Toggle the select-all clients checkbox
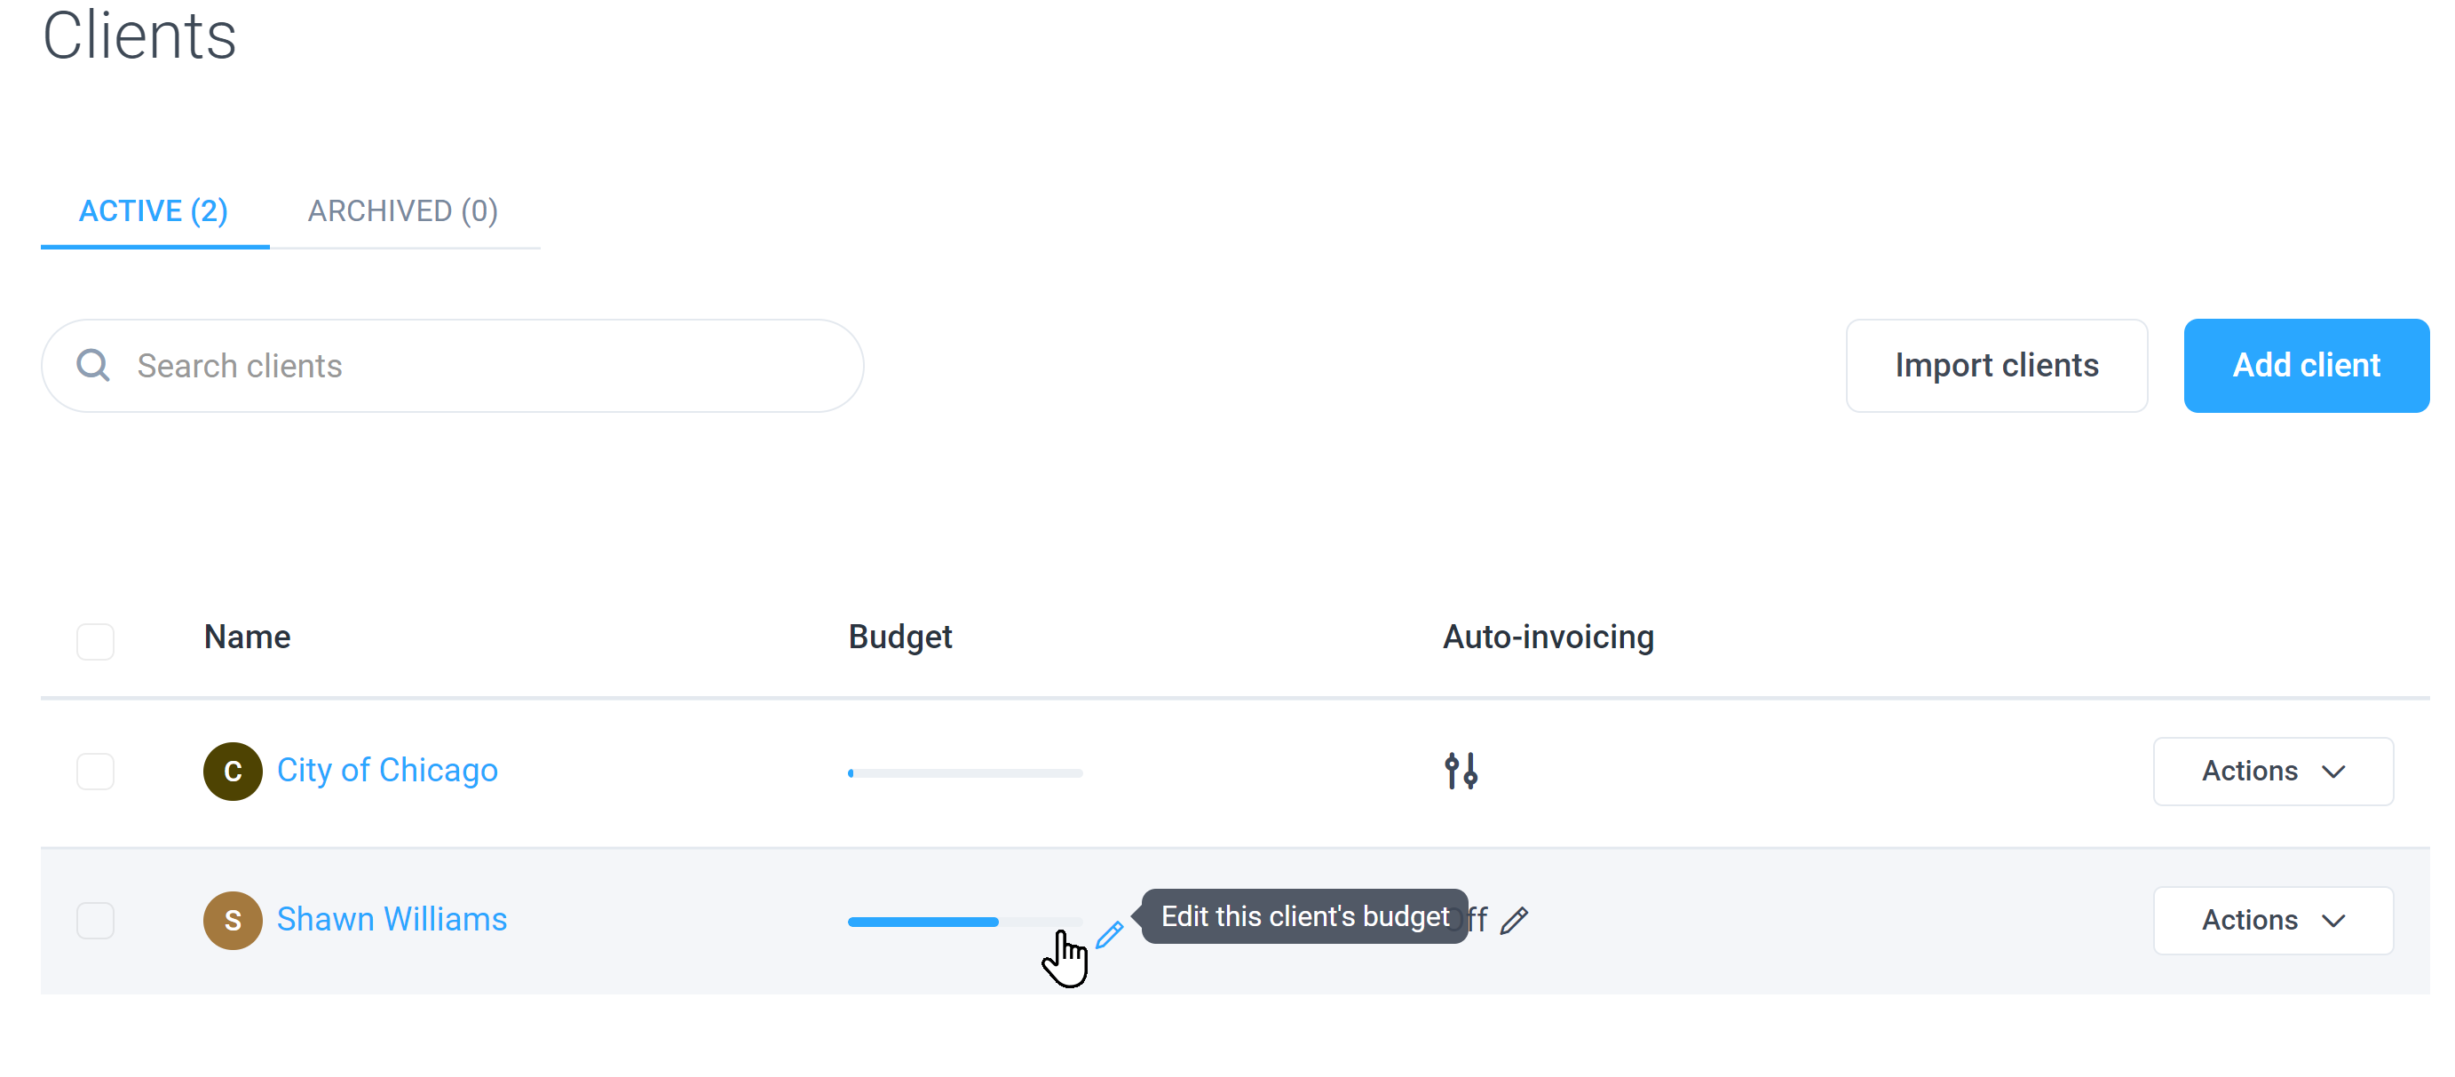 pos(95,640)
